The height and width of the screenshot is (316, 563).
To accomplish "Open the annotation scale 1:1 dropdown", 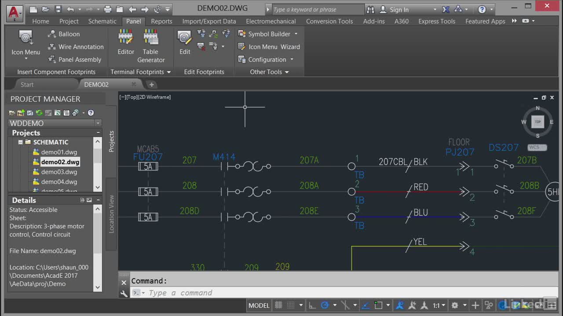I will tap(439, 305).
